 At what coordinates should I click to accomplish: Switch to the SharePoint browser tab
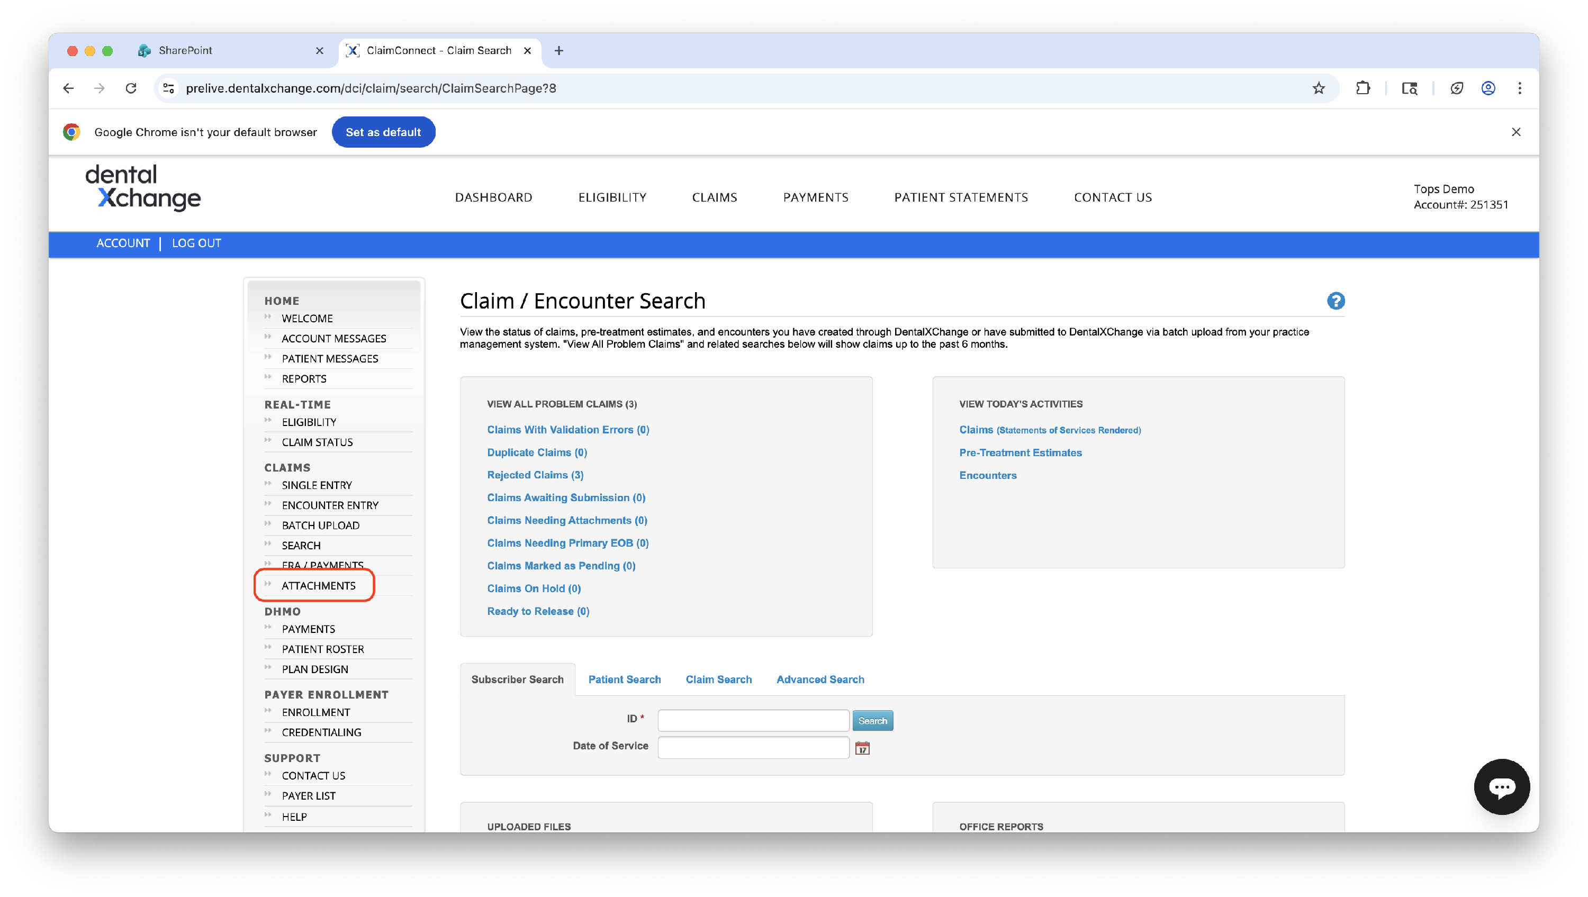pyautogui.click(x=185, y=51)
